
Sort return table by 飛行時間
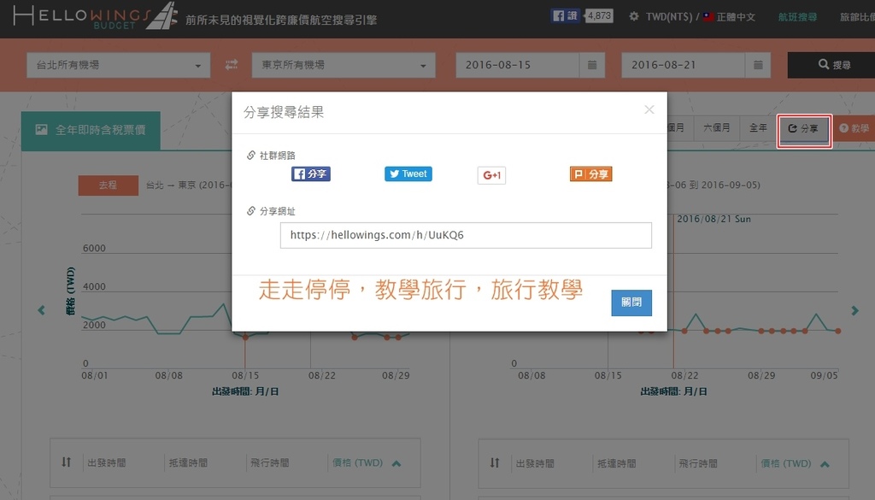coord(699,463)
